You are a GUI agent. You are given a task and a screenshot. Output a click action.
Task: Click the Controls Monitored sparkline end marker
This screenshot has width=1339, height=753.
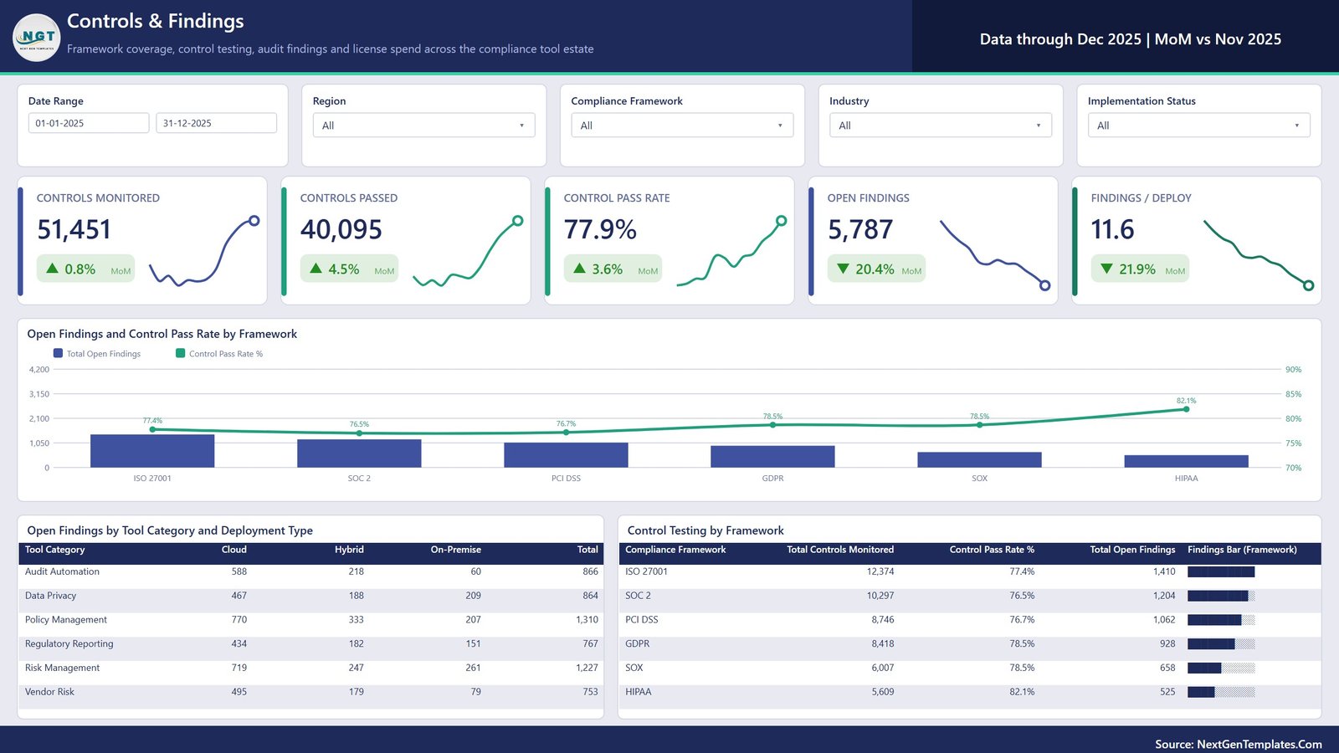click(254, 221)
